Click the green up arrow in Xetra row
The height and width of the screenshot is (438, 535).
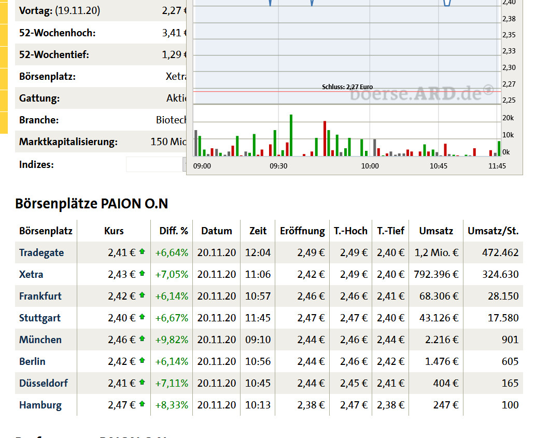pos(142,273)
